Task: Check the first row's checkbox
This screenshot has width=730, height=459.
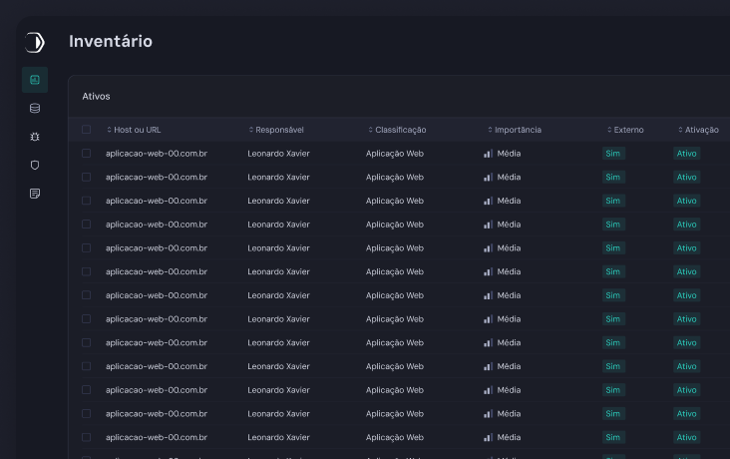Action: click(86, 154)
